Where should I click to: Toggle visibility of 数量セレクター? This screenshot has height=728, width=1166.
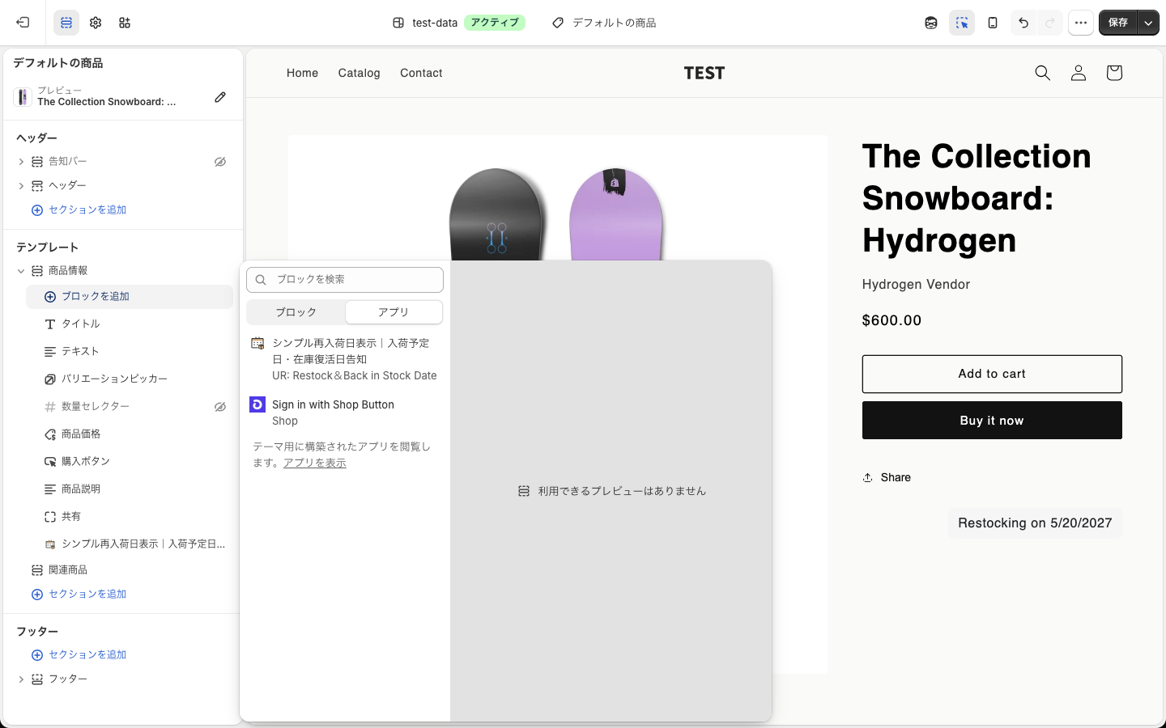coord(220,406)
